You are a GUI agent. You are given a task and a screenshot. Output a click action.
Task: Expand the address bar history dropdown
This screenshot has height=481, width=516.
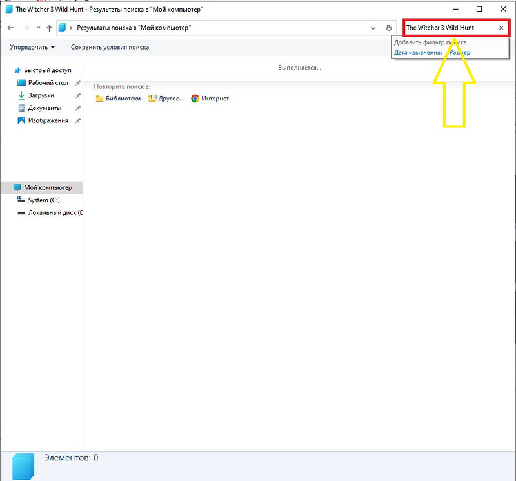[373, 28]
